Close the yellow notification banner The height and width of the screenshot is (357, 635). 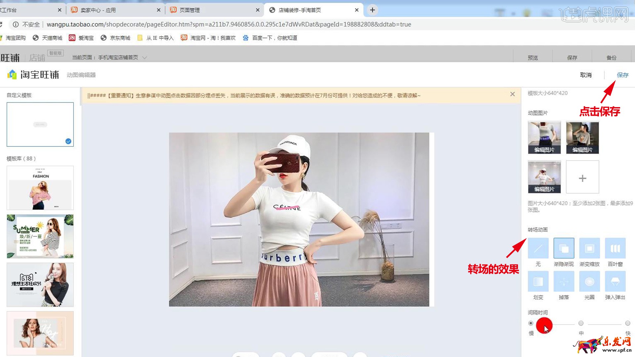click(x=512, y=94)
